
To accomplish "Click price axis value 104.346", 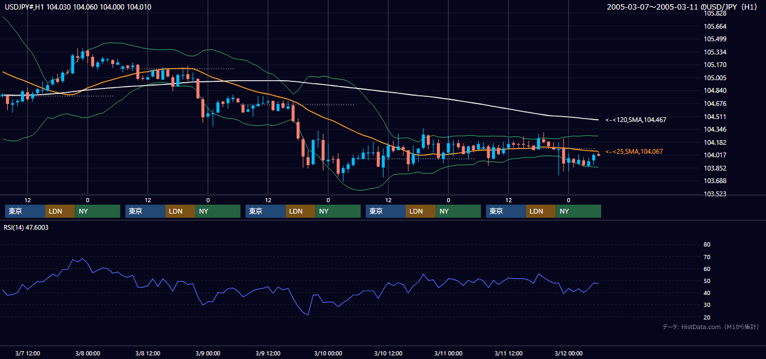I will point(716,129).
